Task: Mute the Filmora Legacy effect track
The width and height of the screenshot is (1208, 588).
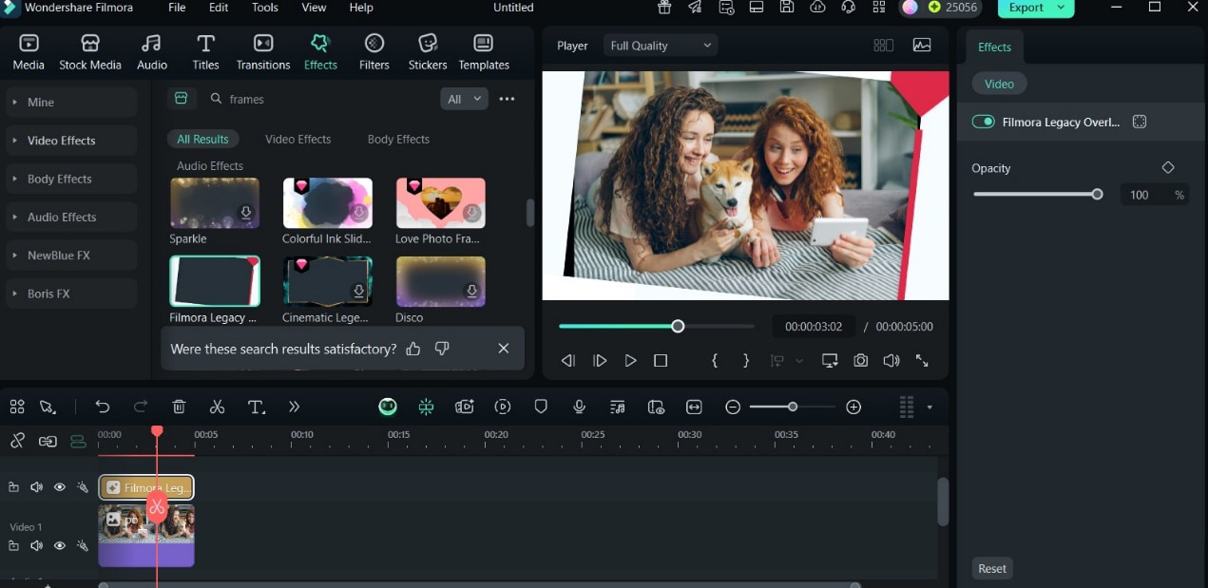Action: [x=36, y=487]
